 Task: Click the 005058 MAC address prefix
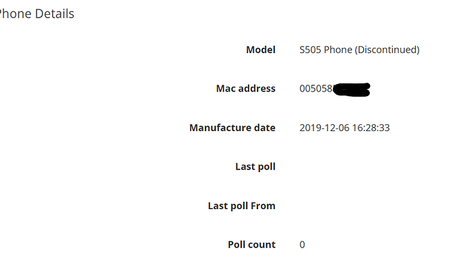point(316,89)
